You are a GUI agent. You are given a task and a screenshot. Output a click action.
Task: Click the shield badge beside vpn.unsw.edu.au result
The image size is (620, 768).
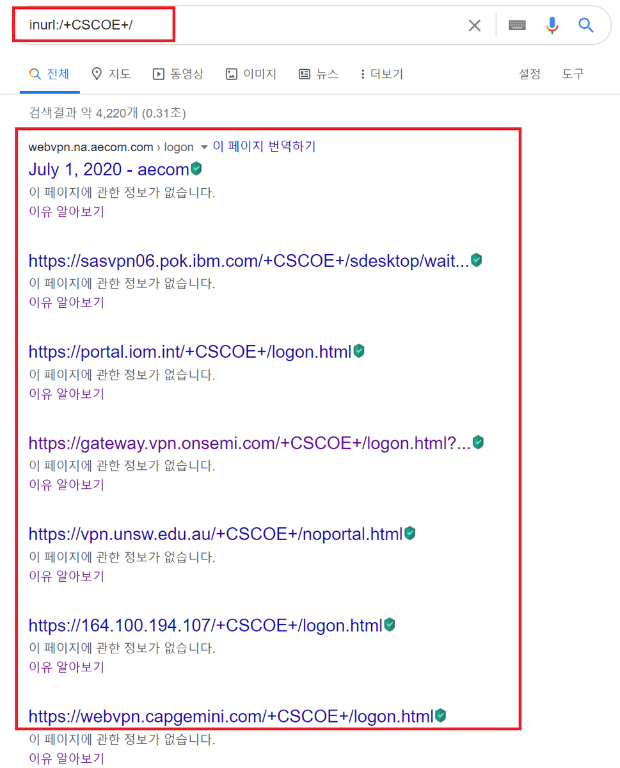[410, 533]
